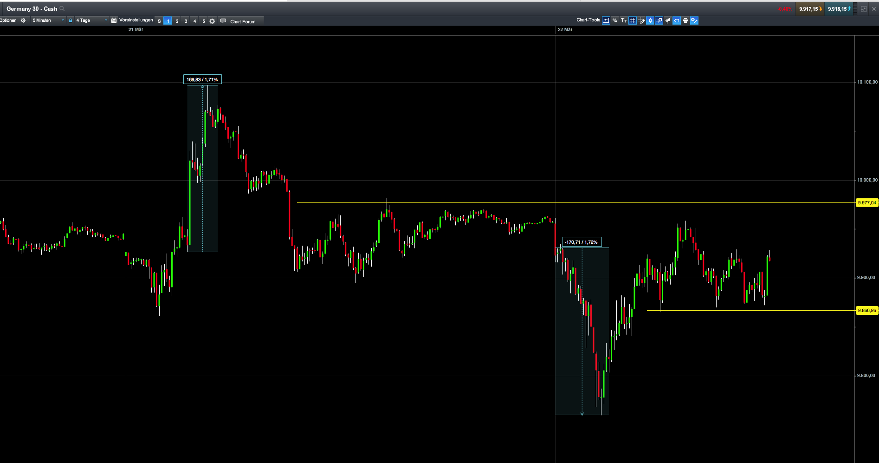Image resolution: width=879 pixels, height=463 pixels.
Task: Click the Voreinstellungen button
Action: tap(136, 20)
